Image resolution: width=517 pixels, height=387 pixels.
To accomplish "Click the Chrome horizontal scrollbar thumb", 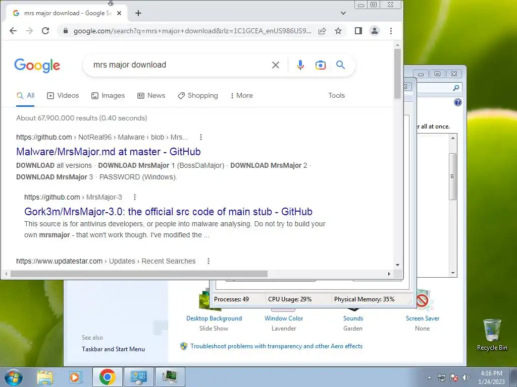I will pos(139,274).
